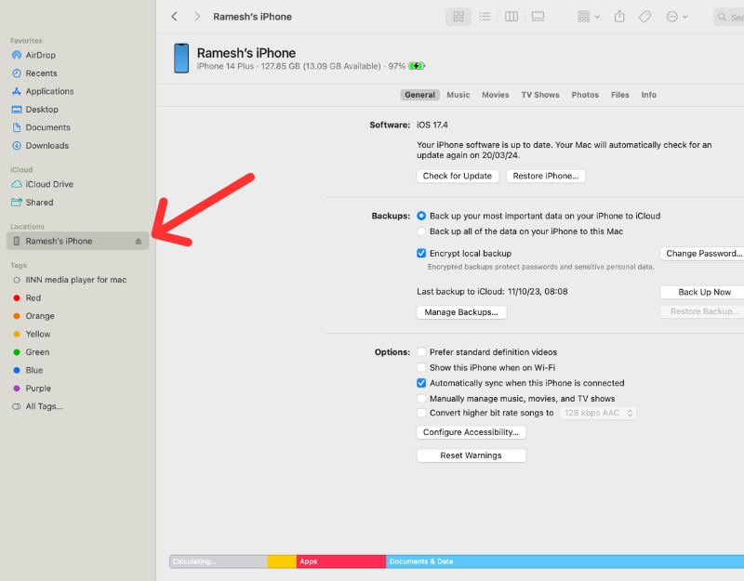Click Back Up Now button

coord(704,292)
